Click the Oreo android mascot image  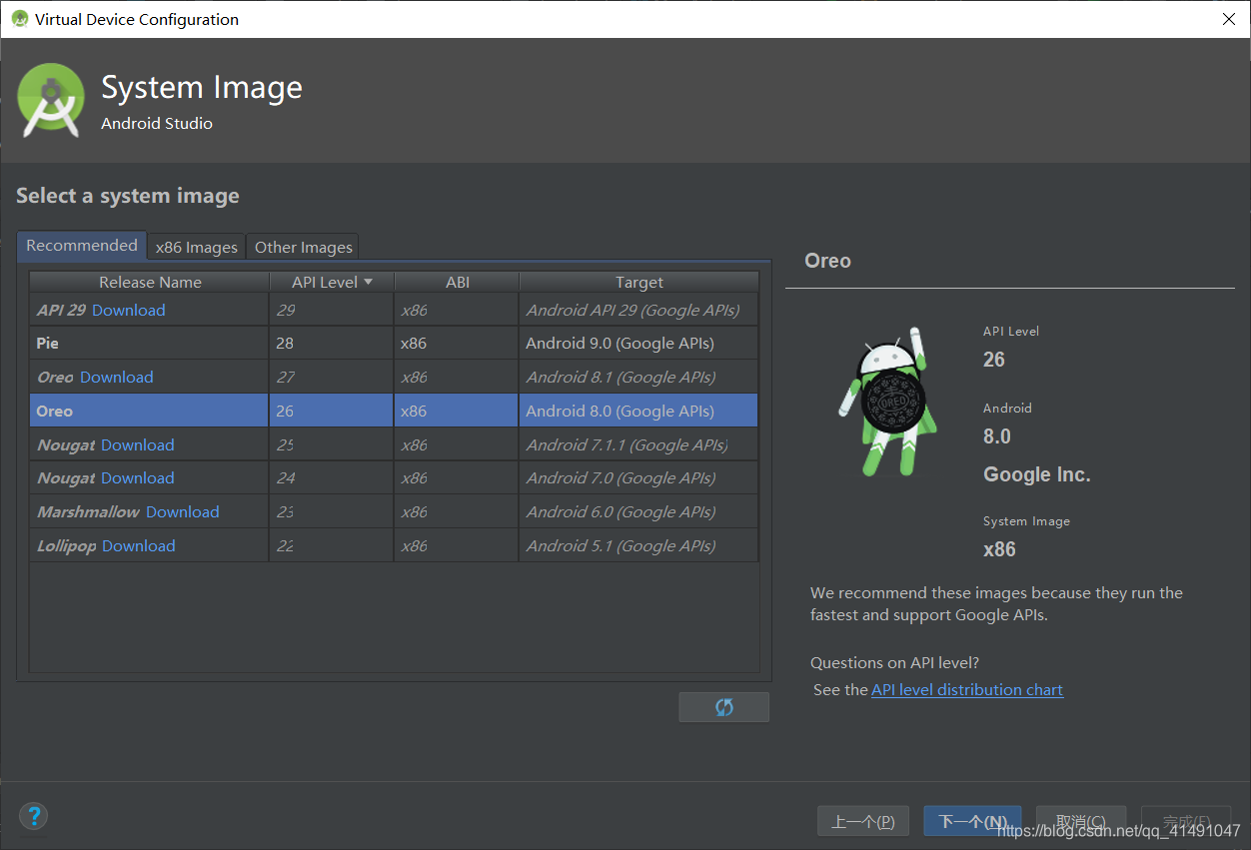pyautogui.click(x=887, y=402)
